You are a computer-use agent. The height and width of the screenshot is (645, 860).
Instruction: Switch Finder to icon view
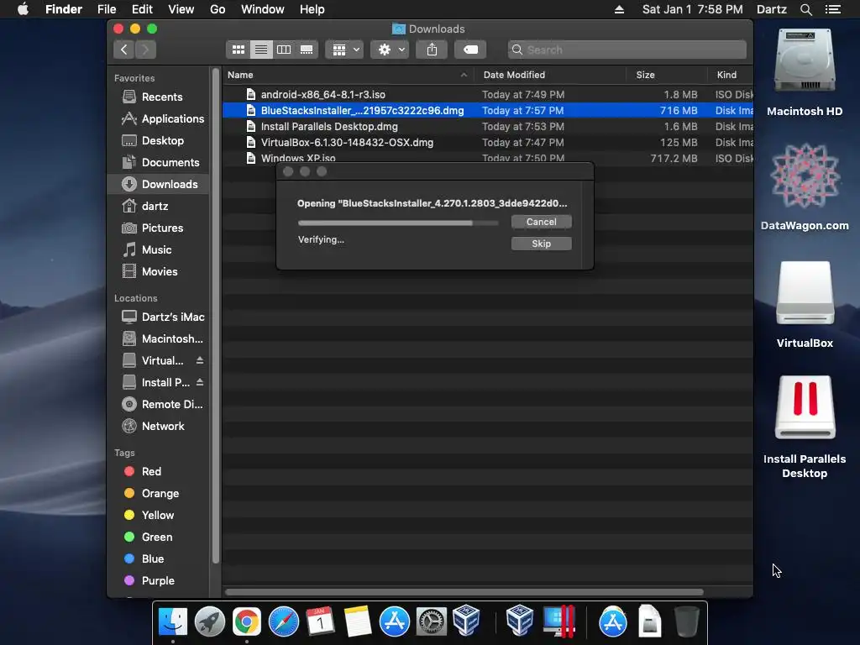coord(238,50)
